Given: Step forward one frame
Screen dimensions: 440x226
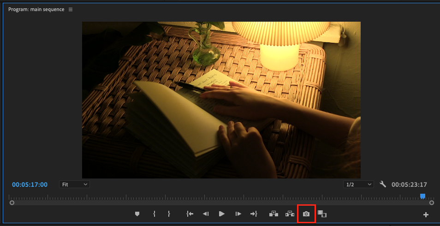Looking at the screenshot, I should (x=238, y=214).
